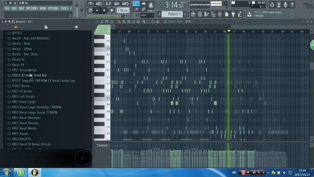Viewport: 314px width, 177px height.
Task: Open the project picker file icon
Action: [227, 14]
